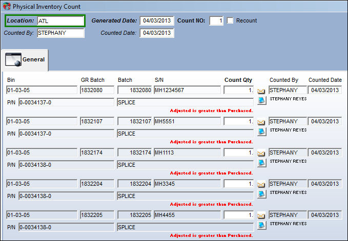Click the S/N column header
The height and width of the screenshot is (241, 348).
[159, 80]
